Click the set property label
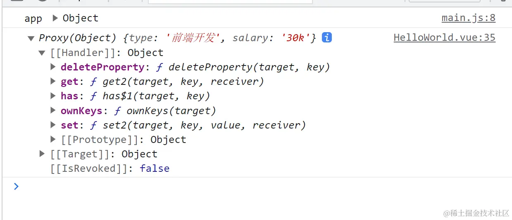This screenshot has height=220, width=512. pos(69,125)
